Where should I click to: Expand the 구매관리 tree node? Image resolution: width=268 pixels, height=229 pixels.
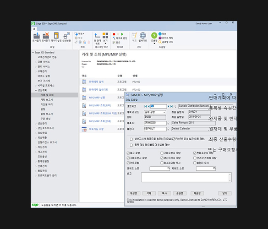(x=36, y=71)
